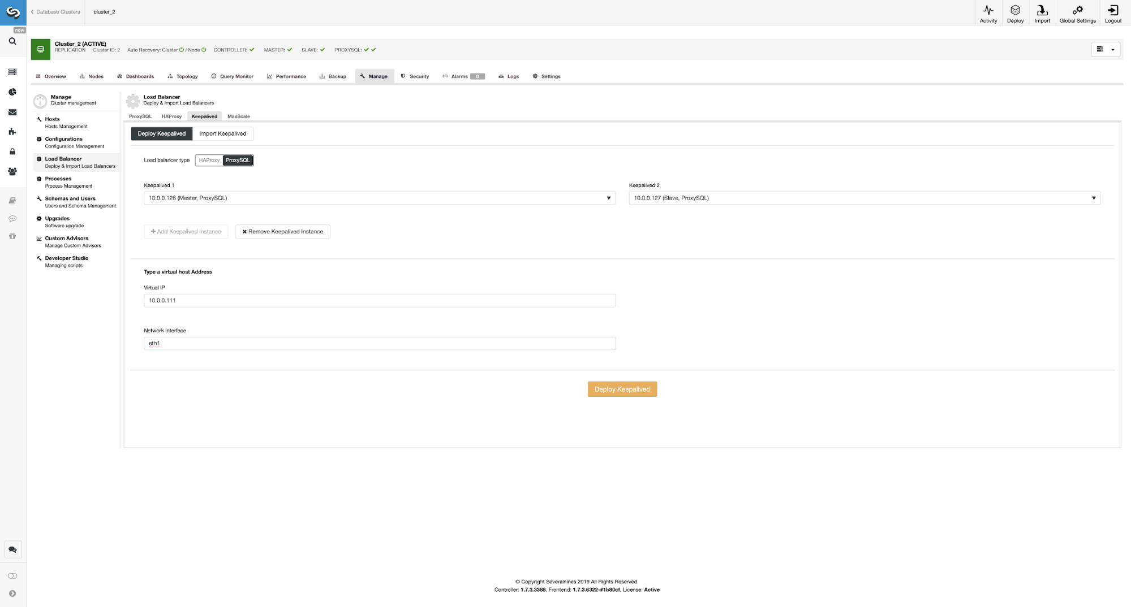Open the user group sidebar icon

coord(12,171)
